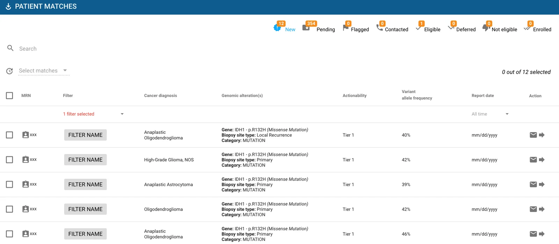The image size is (559, 244).
Task: Click arrow action for High-Grade Glioma row
Action: click(542, 160)
